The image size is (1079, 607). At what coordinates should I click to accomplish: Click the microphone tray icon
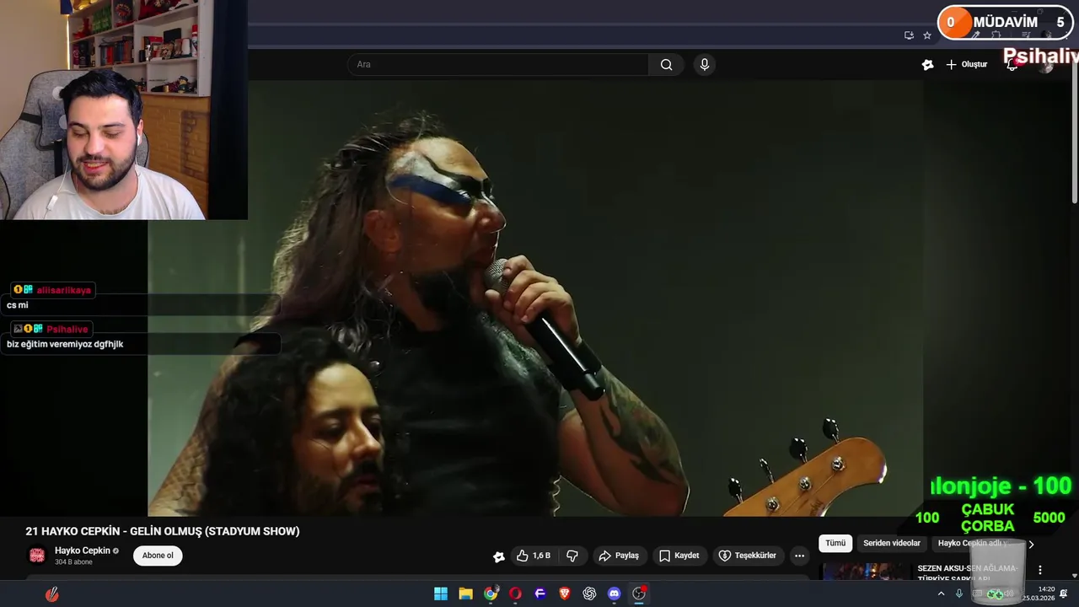[x=959, y=594]
